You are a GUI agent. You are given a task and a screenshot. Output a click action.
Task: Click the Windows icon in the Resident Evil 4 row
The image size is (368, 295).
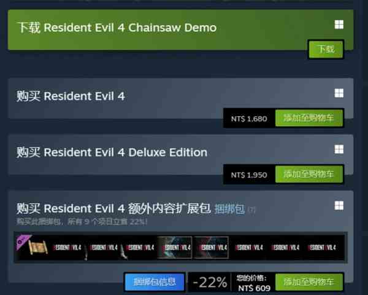(x=339, y=93)
